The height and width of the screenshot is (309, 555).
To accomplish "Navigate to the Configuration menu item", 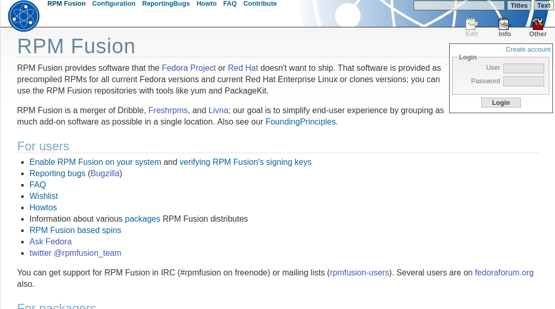I will [114, 4].
